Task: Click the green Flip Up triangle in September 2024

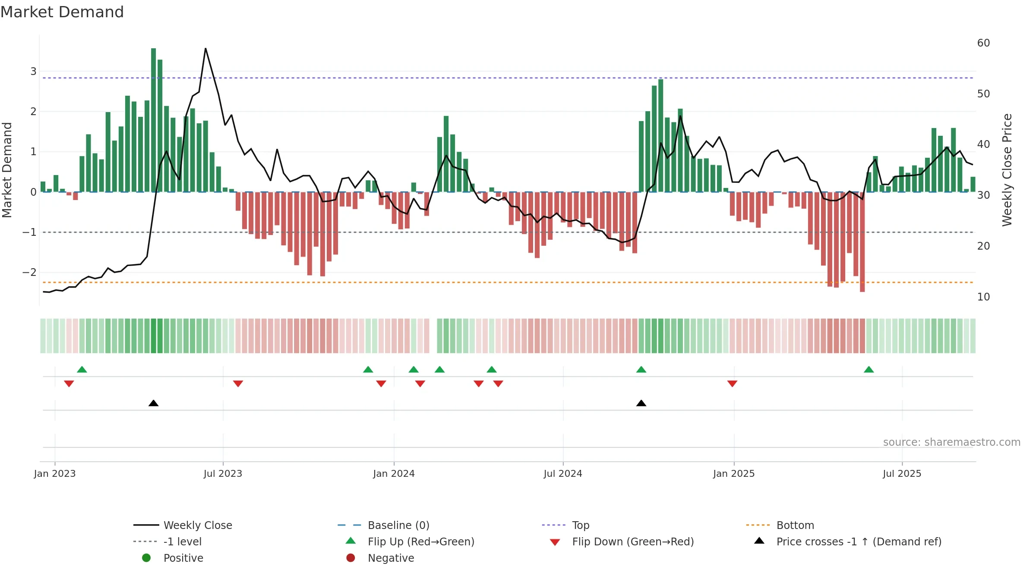Action: coord(641,369)
